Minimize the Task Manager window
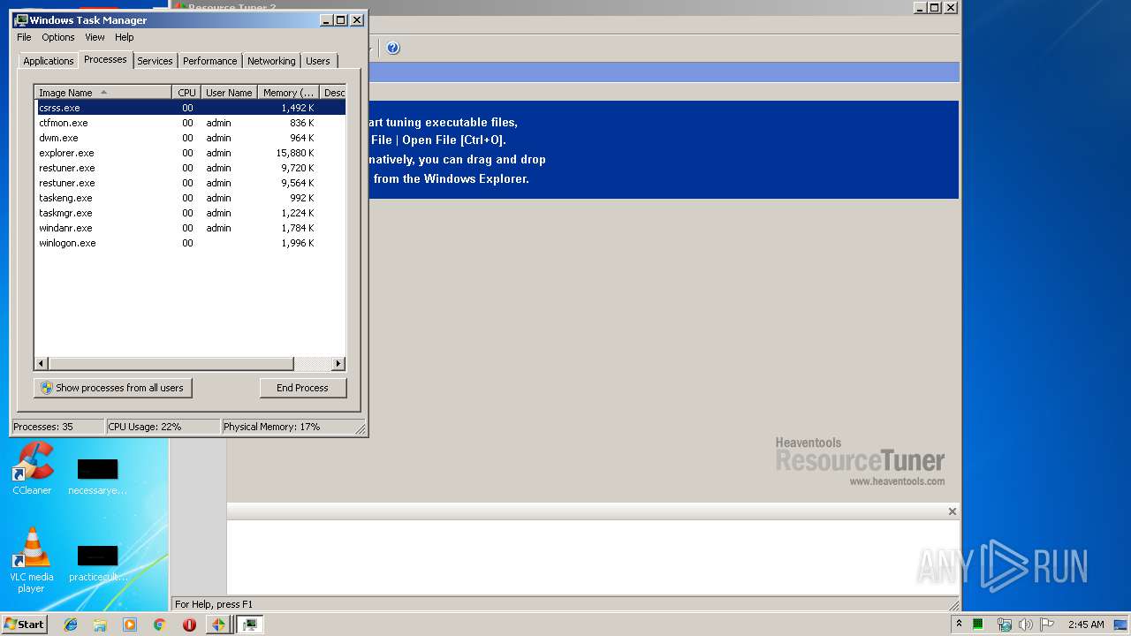Image resolution: width=1131 pixels, height=636 pixels. (x=326, y=19)
